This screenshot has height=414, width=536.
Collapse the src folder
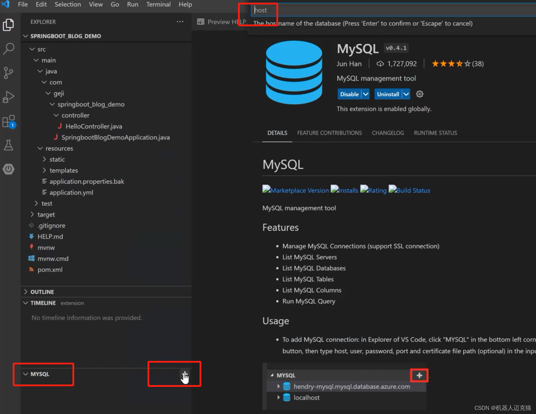pyautogui.click(x=32, y=49)
